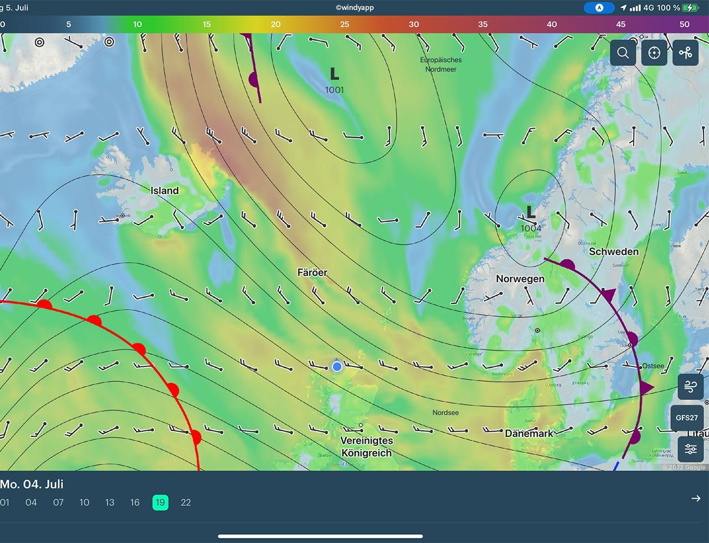Select the 10 hour in timeline

(84, 503)
